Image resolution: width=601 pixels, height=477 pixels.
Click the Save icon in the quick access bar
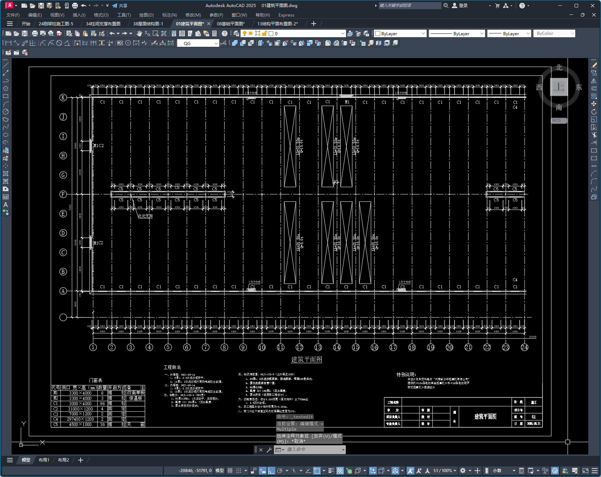click(x=41, y=6)
